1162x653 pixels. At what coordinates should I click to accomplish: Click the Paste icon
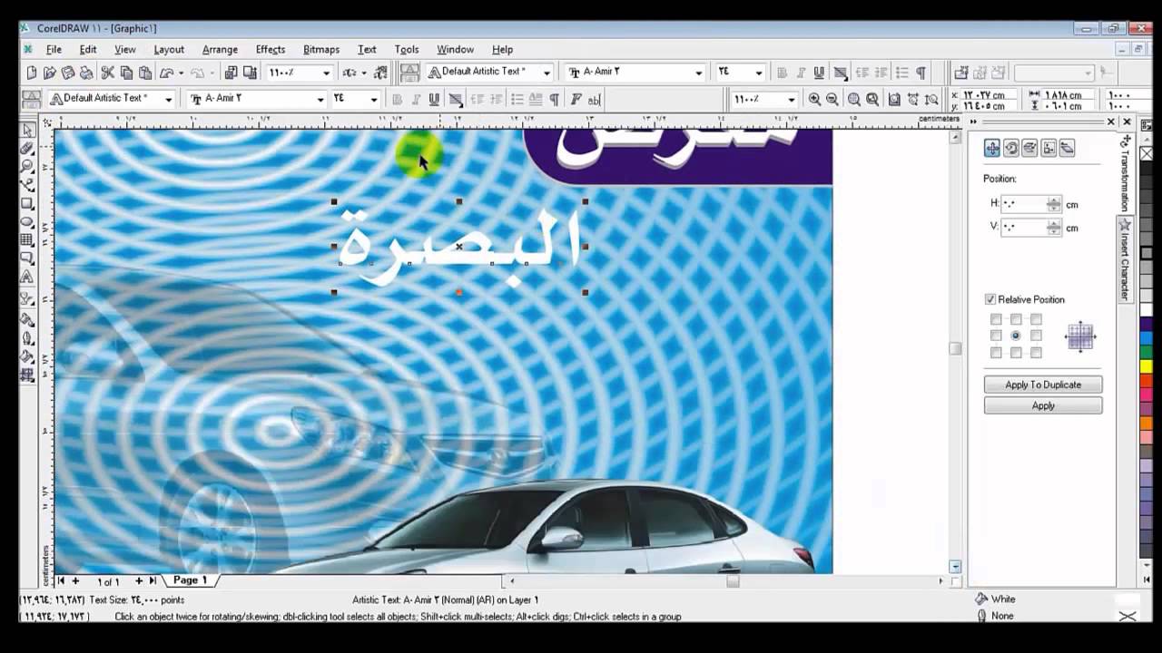[x=145, y=73]
